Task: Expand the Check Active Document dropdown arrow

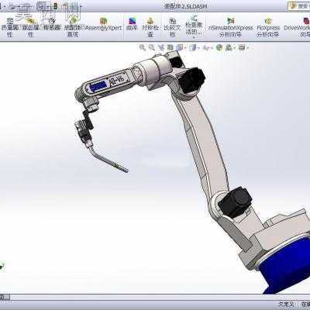Action: point(194,37)
